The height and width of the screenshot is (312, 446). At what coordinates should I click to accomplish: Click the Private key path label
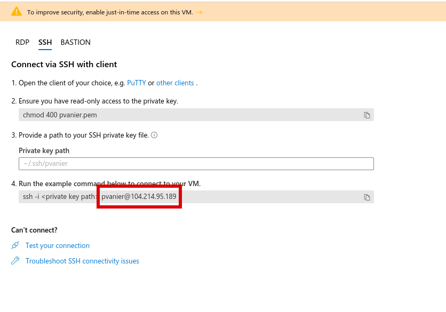point(44,151)
